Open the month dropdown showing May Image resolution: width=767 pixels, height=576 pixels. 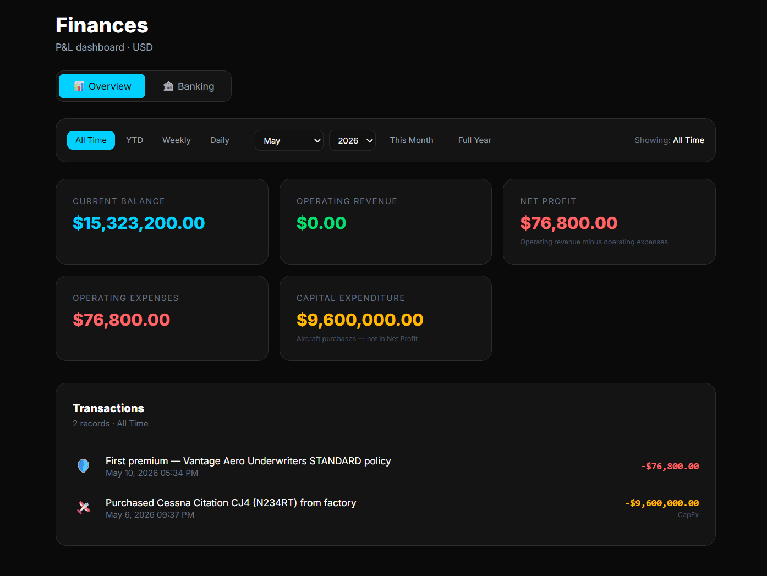tap(289, 140)
